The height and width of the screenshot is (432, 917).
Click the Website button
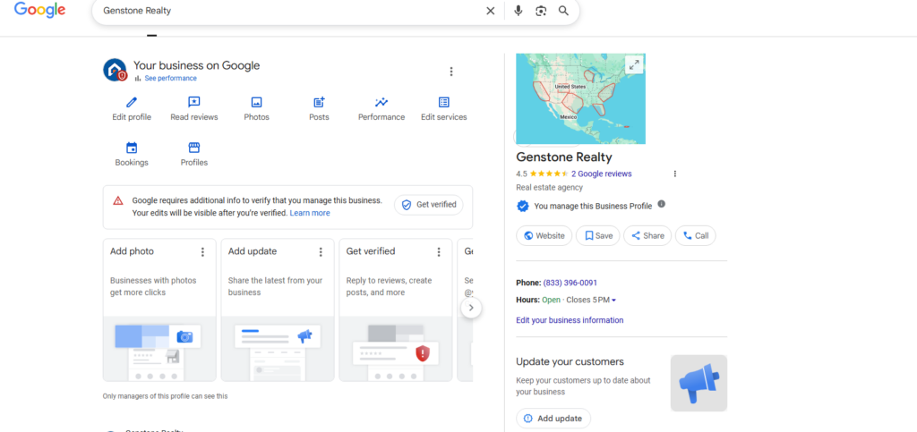click(544, 236)
